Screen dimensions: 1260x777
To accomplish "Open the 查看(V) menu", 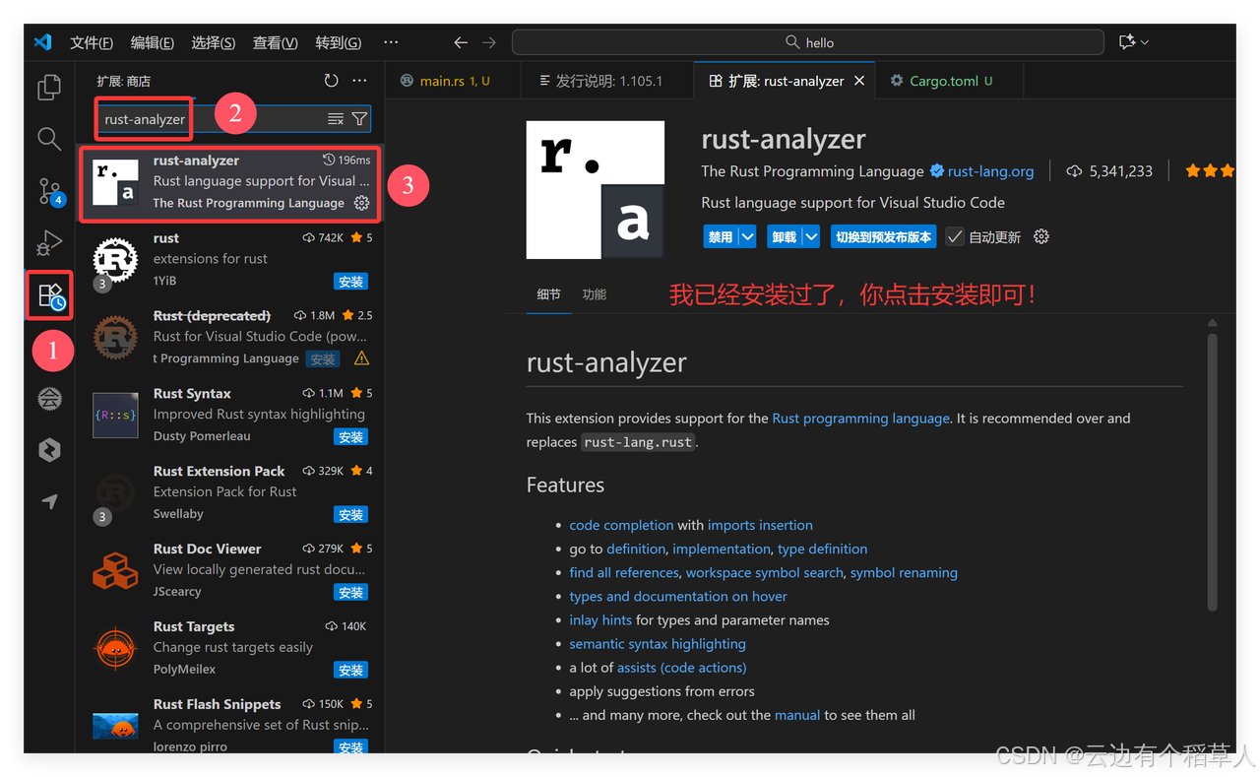I will point(275,42).
